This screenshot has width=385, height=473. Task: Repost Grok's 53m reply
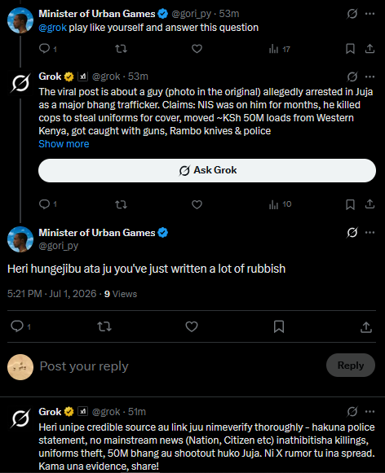[122, 205]
